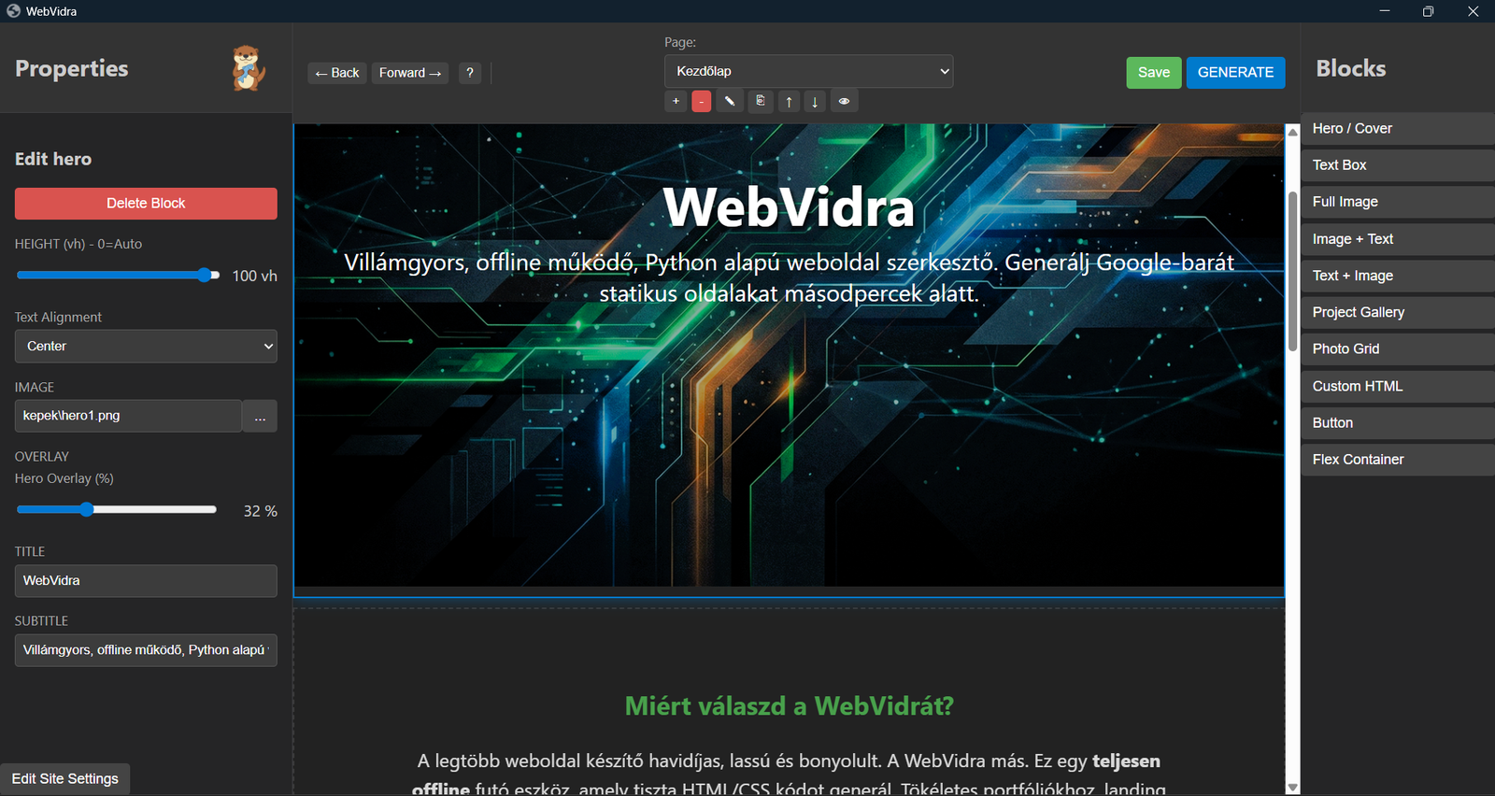The width and height of the screenshot is (1495, 796).
Task: Close the WebVidra window
Action: point(1473,11)
